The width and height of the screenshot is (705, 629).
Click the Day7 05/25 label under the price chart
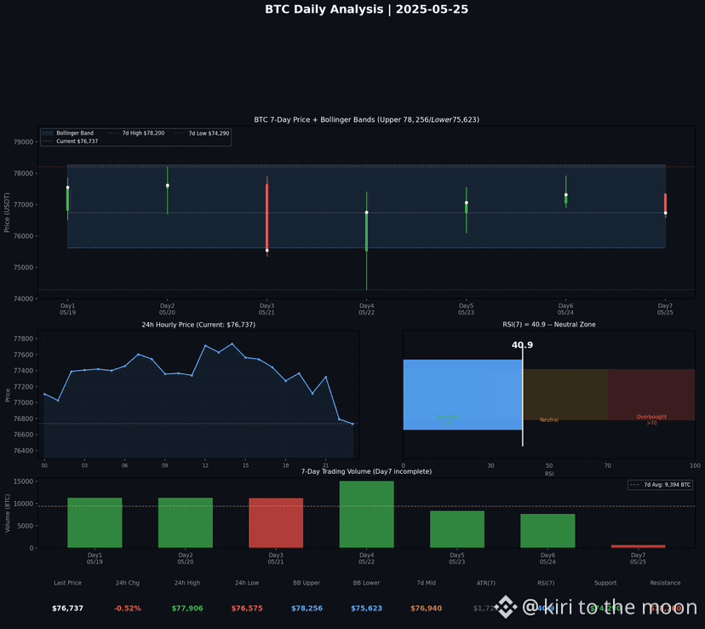[666, 309]
